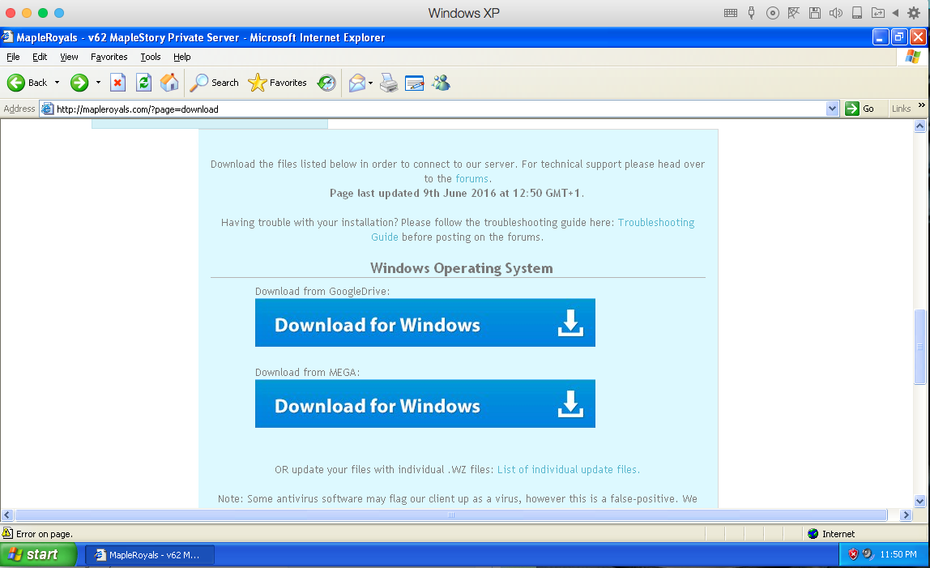Click the VM shared folder icon

click(878, 13)
